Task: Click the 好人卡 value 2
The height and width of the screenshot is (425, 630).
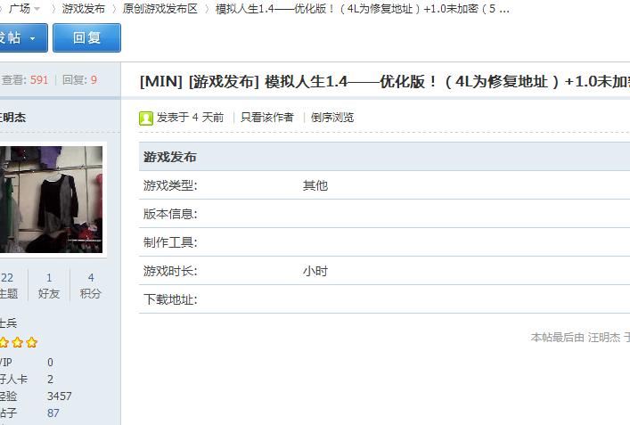Action: pyautogui.click(x=50, y=380)
